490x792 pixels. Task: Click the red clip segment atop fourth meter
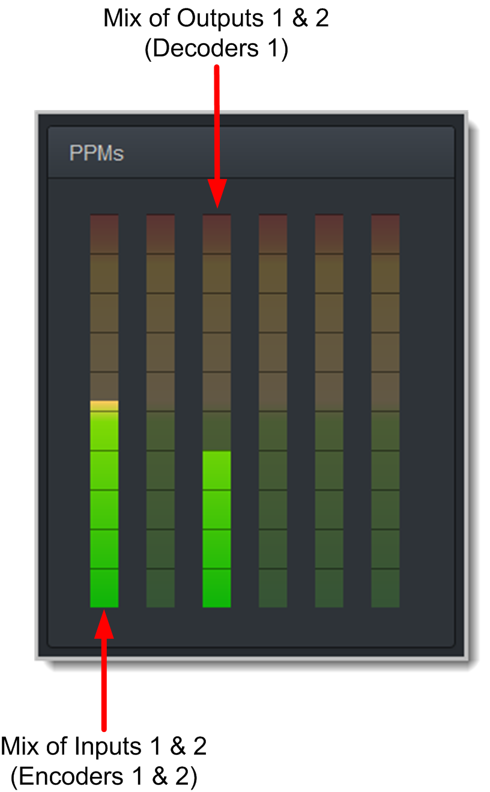pos(273,233)
